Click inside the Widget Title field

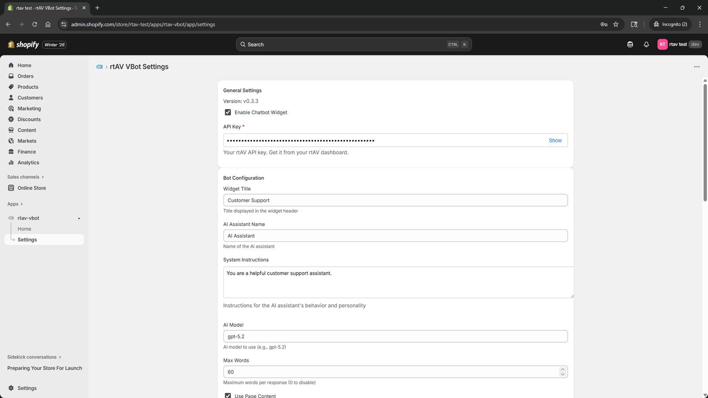tap(395, 200)
